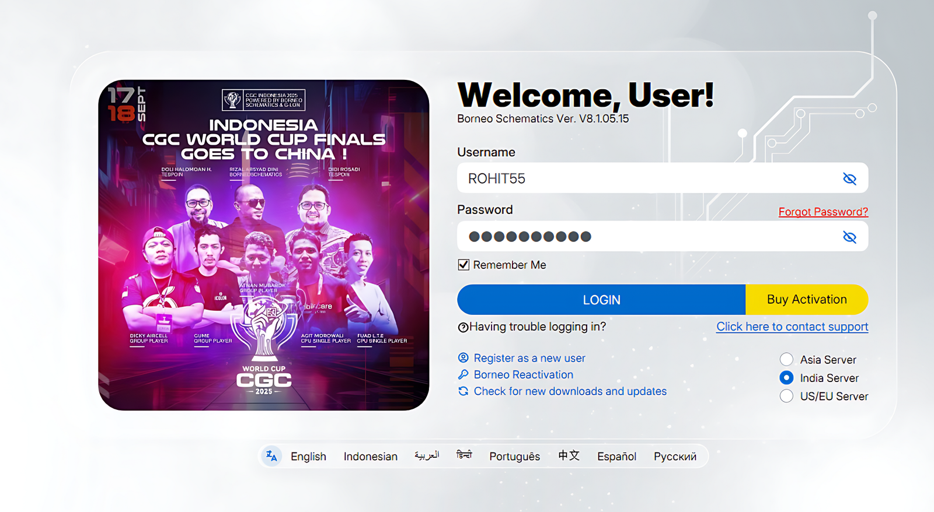
Task: Toggle visibility eye icon in Username field
Action: pos(849,178)
